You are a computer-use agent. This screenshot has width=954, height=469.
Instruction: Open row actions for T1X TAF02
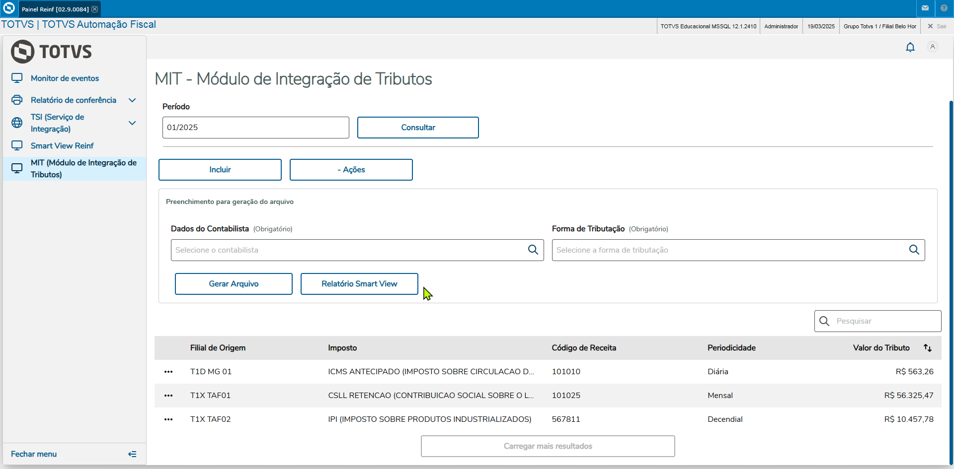tap(168, 419)
